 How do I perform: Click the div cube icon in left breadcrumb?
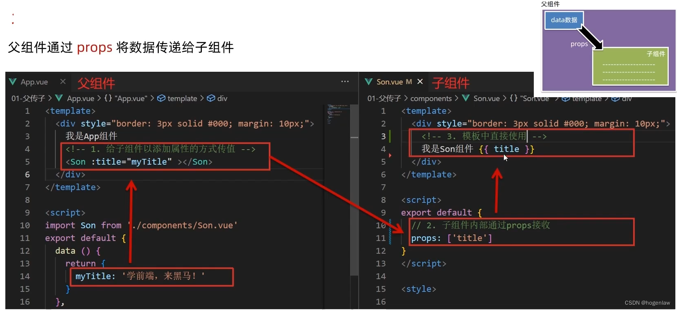211,98
